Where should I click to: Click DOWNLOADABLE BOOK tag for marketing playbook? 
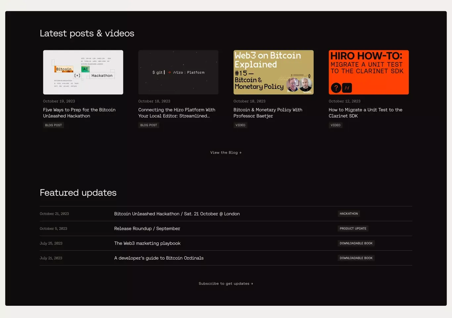click(x=356, y=243)
